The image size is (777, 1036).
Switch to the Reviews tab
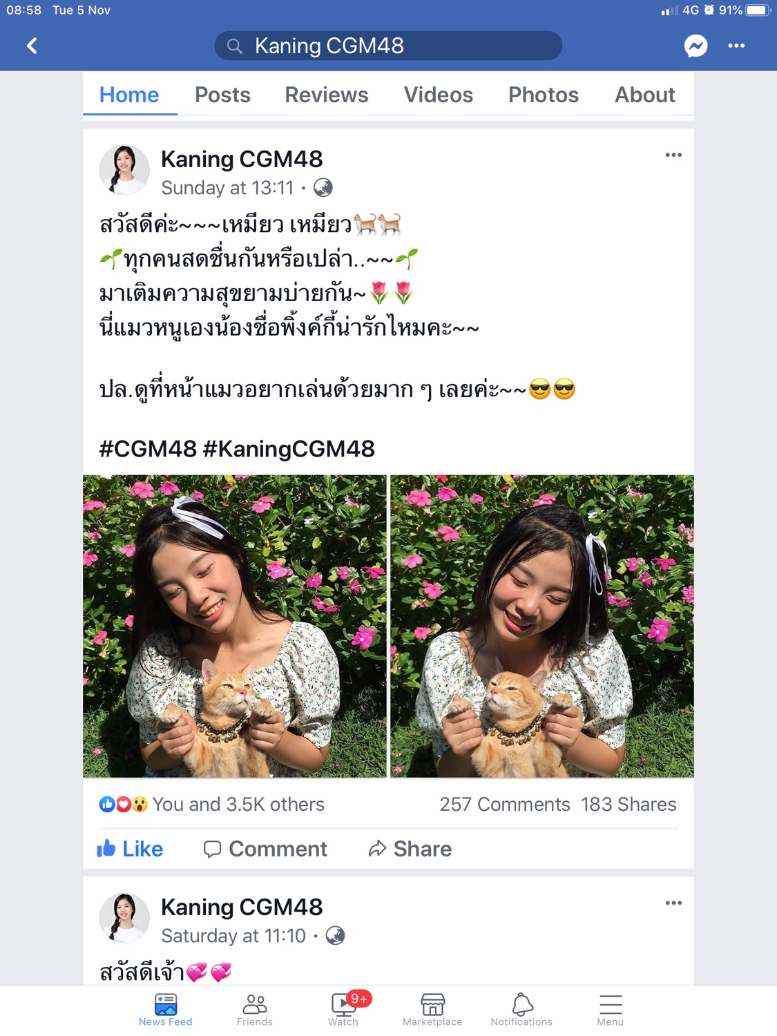327,95
